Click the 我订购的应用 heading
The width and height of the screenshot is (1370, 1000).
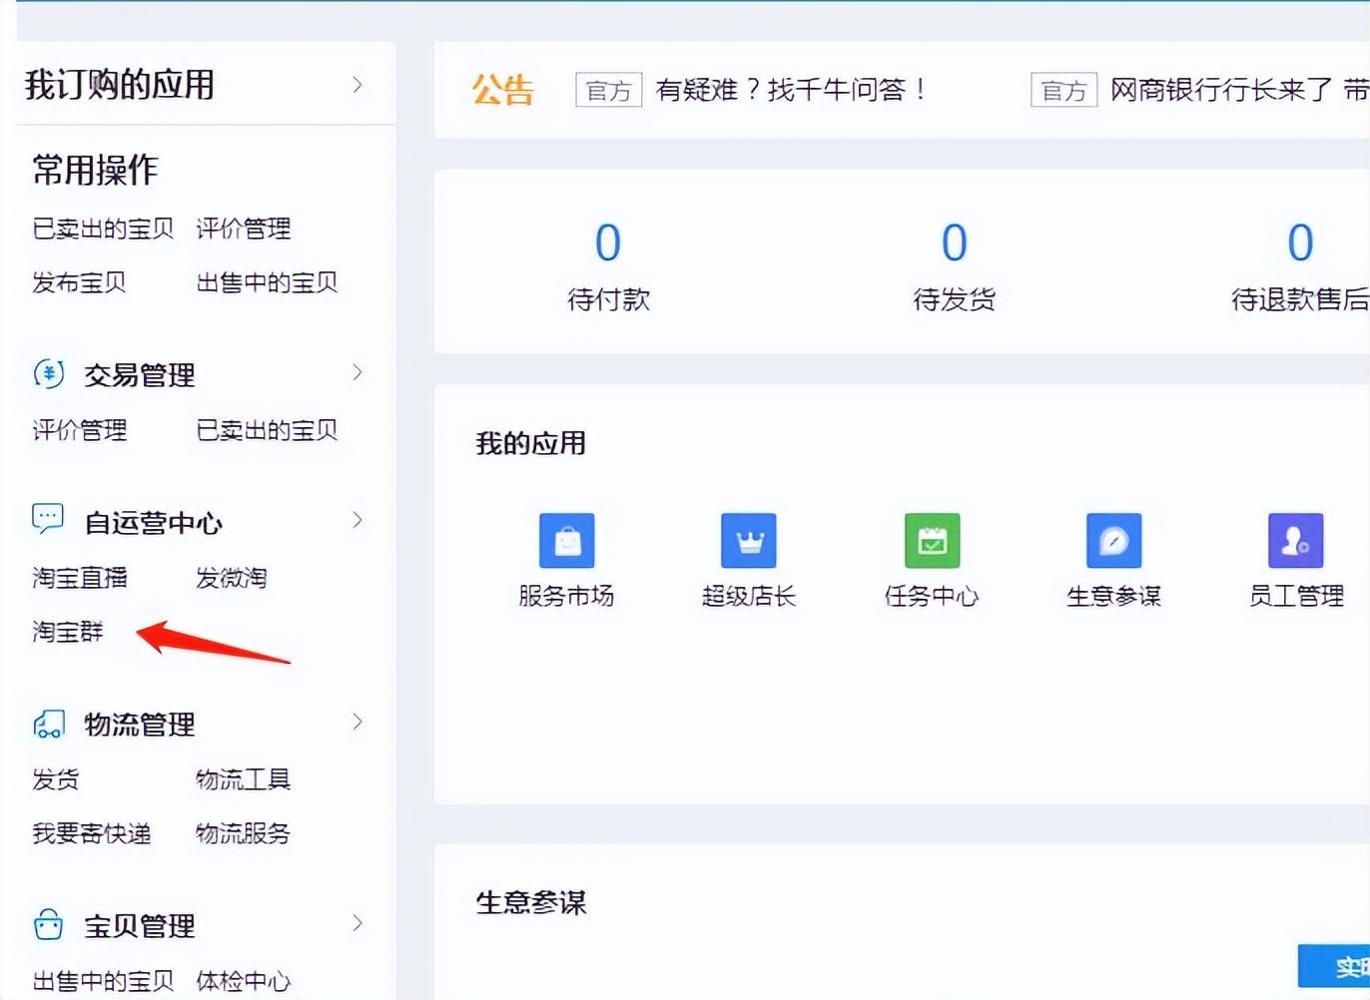(x=120, y=85)
